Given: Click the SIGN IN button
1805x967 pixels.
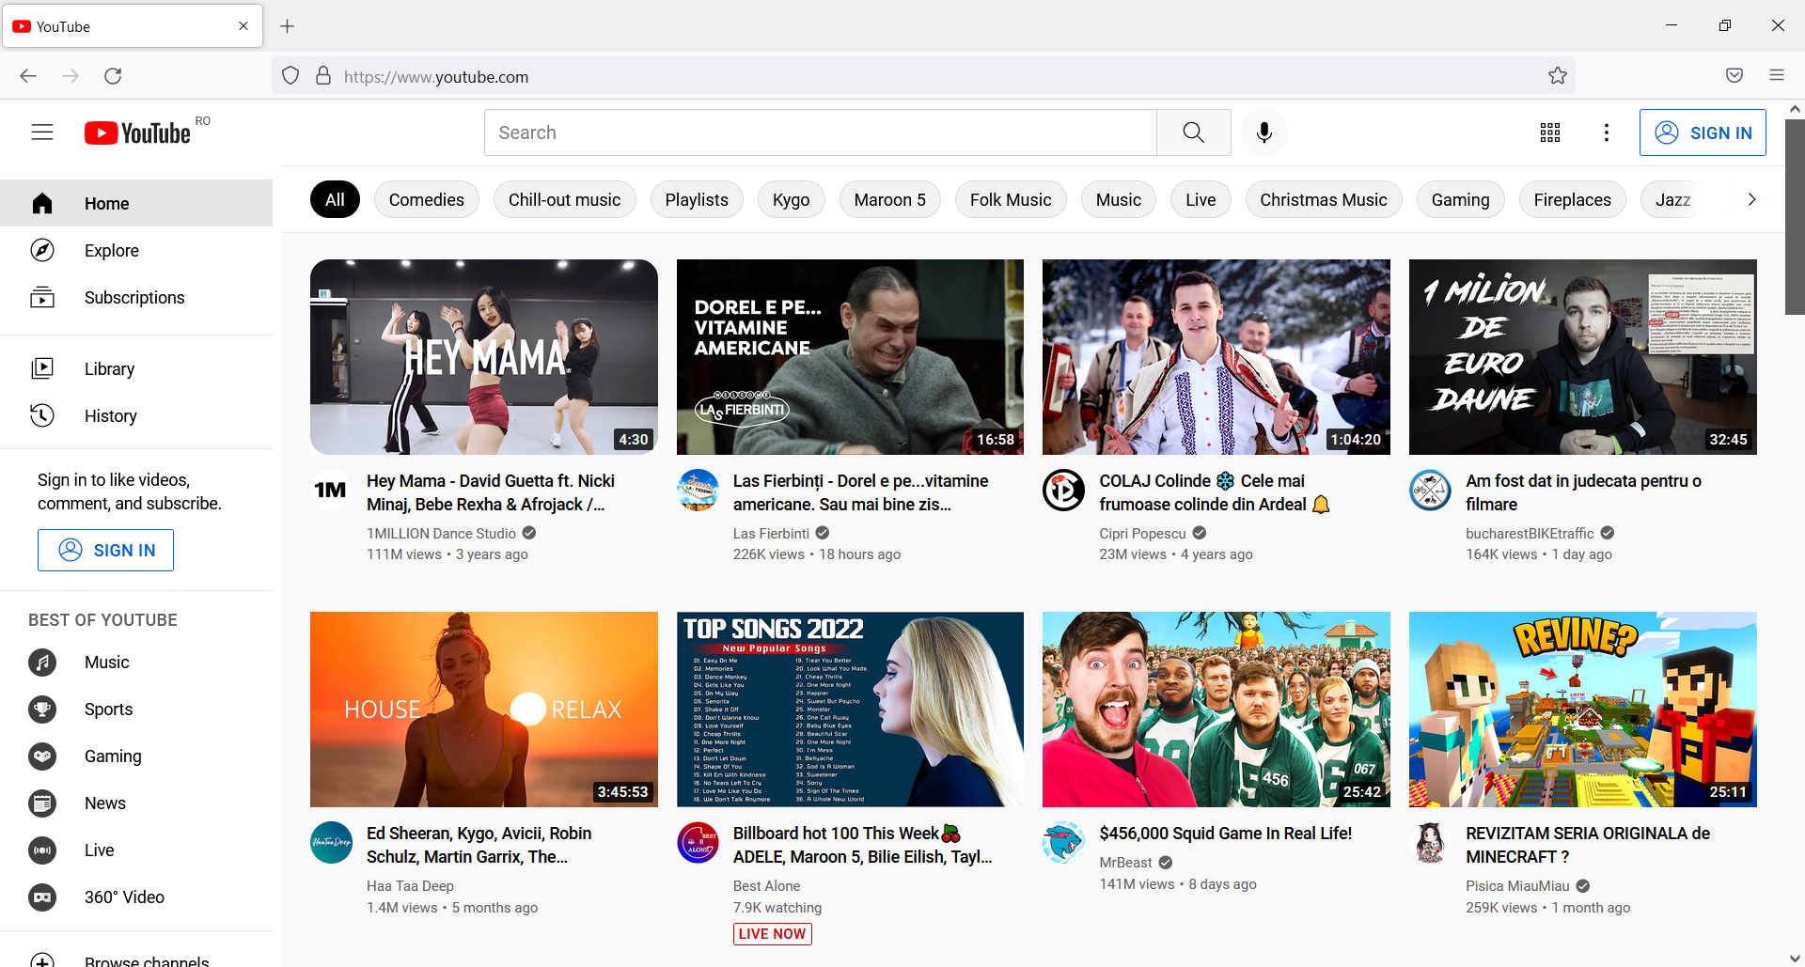Looking at the screenshot, I should [x=1703, y=133].
